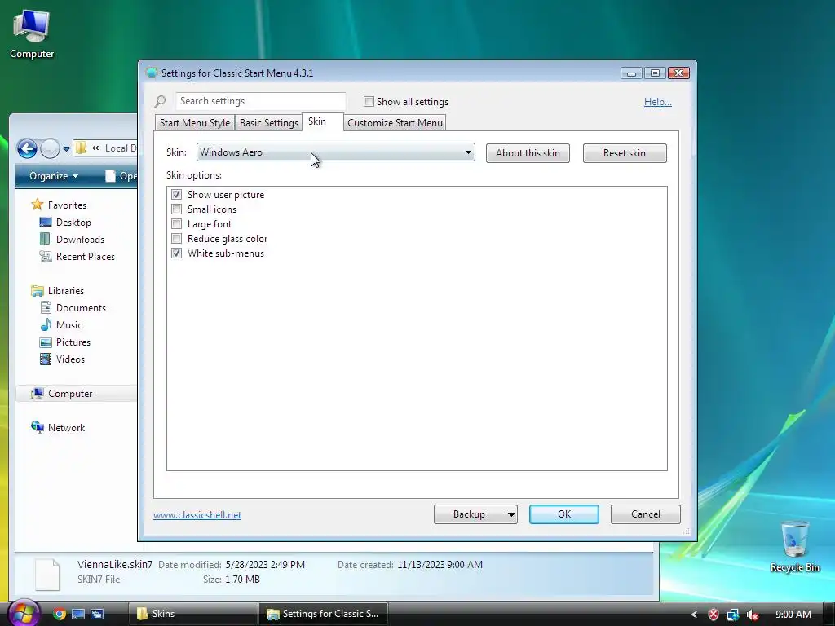Image resolution: width=835 pixels, height=626 pixels.
Task: Click the About this skin button
Action: click(x=528, y=153)
